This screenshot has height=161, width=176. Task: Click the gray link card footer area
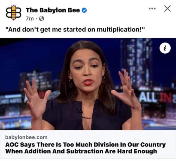coord(88,144)
